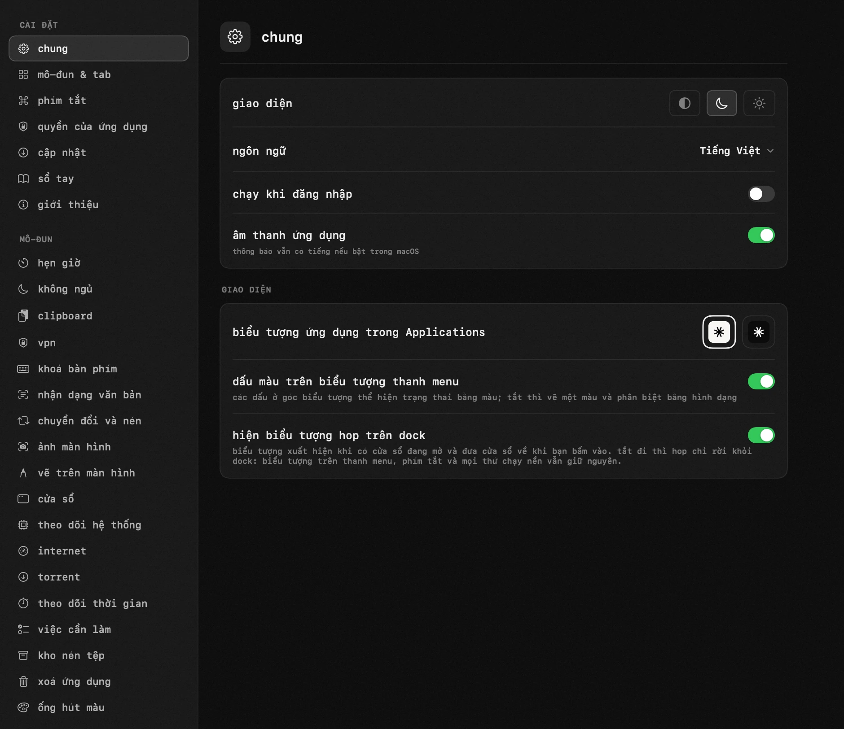Select the internet label in sidebar
The width and height of the screenshot is (844, 729).
62,551
